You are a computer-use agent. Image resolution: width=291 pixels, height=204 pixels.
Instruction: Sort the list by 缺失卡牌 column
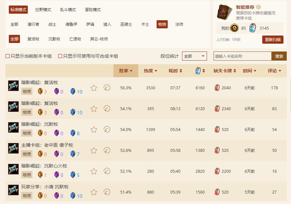(x=225, y=71)
